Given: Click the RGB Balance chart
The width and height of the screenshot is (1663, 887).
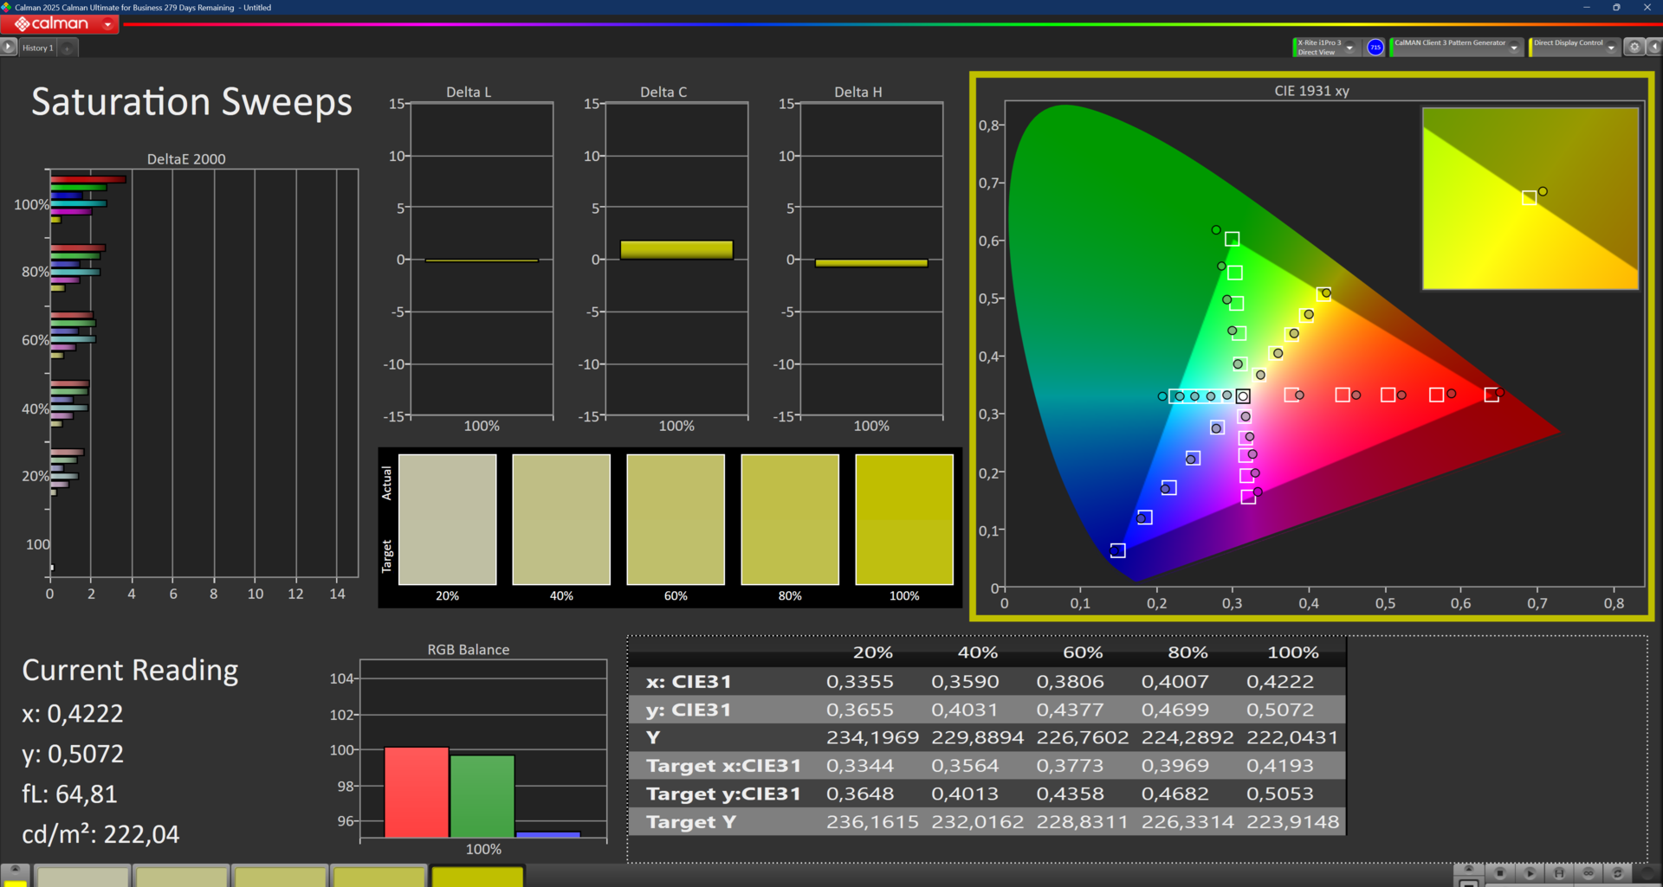Looking at the screenshot, I should tap(482, 749).
